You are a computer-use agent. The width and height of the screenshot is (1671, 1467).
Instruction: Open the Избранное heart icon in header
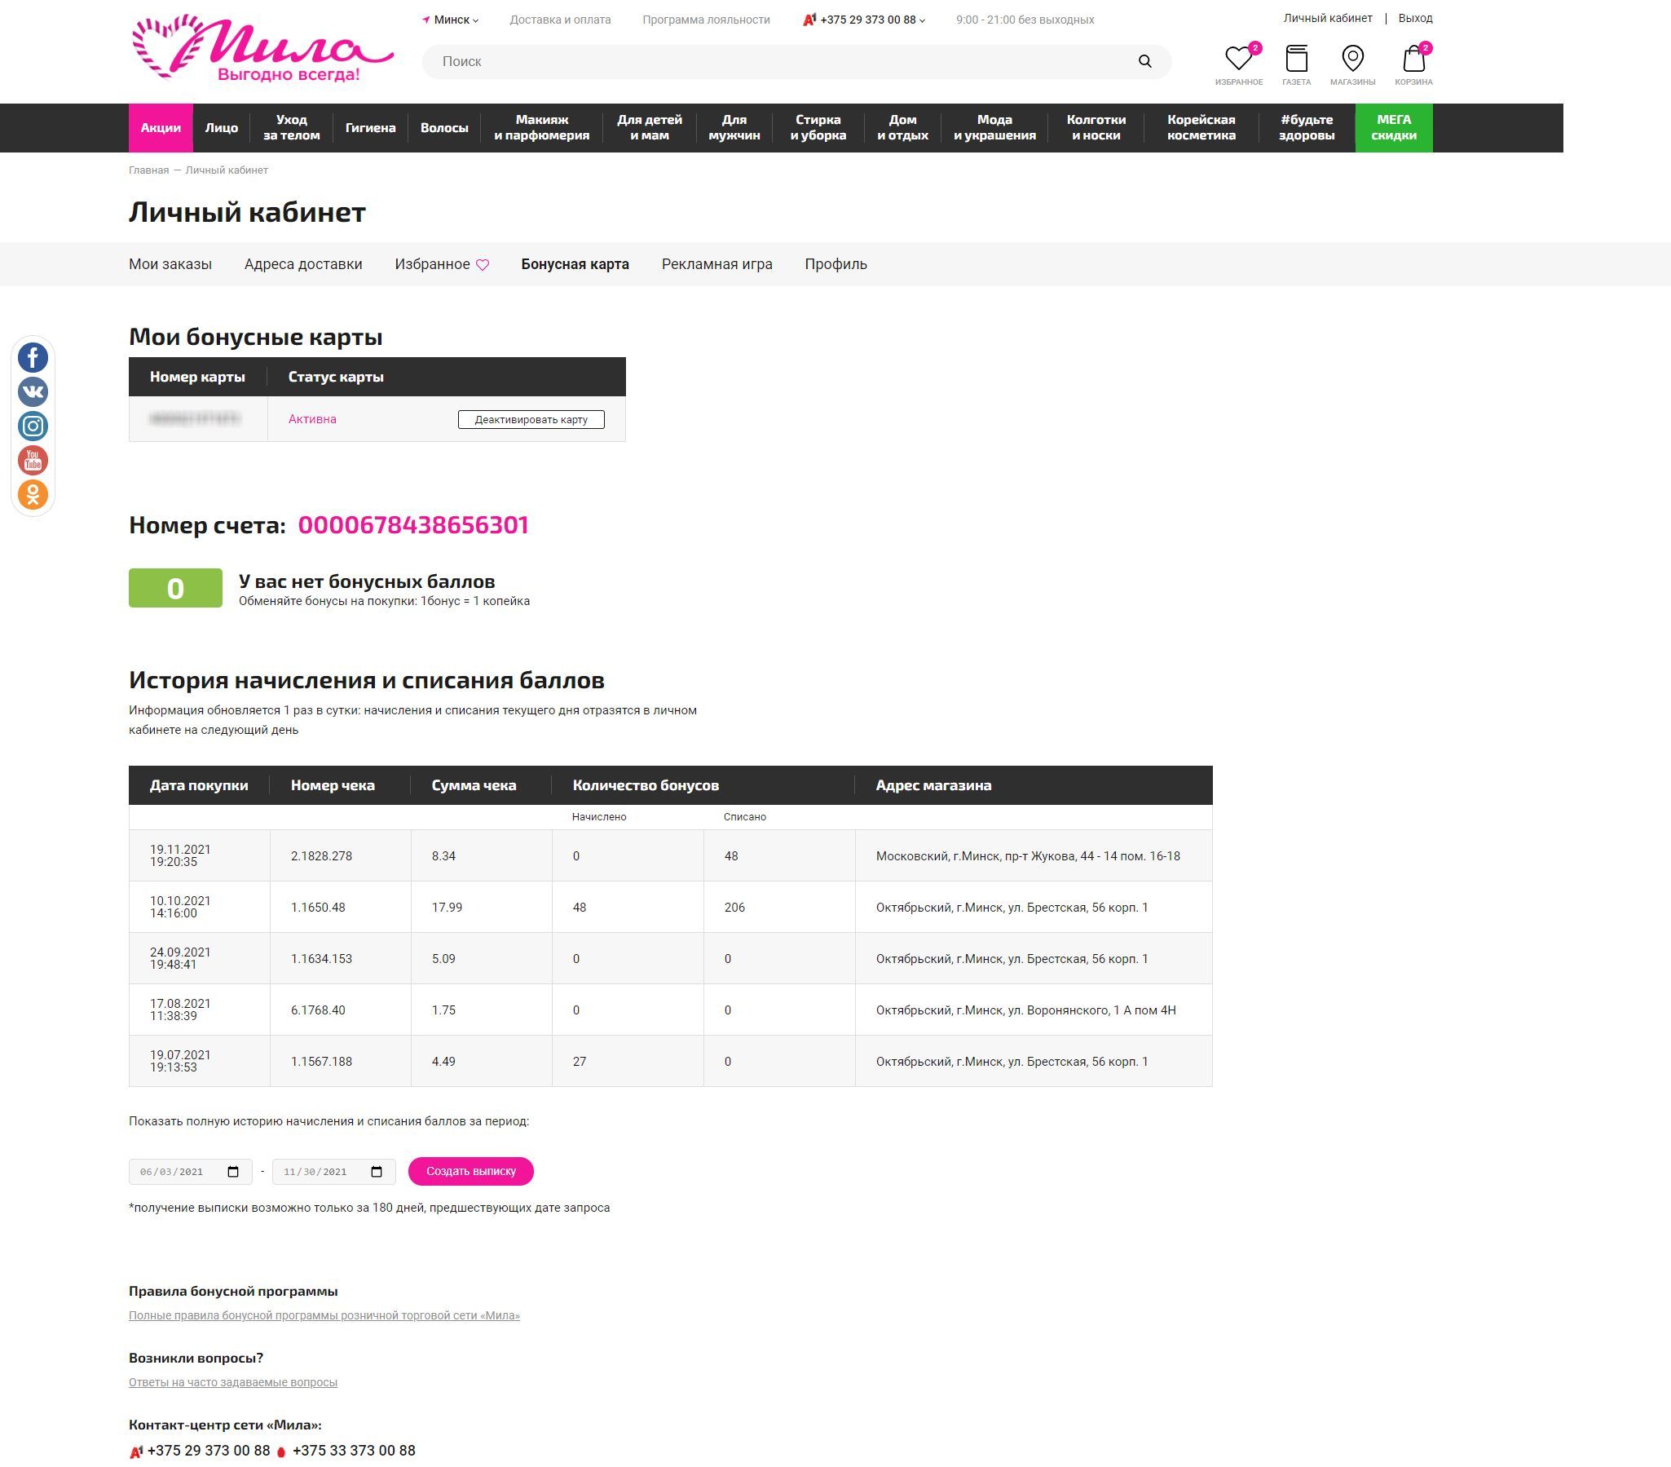tap(1237, 59)
